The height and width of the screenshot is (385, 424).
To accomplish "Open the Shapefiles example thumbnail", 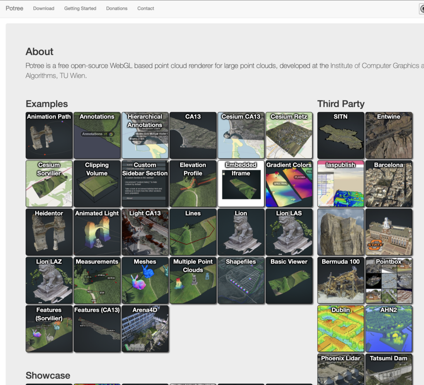I will (241, 280).
